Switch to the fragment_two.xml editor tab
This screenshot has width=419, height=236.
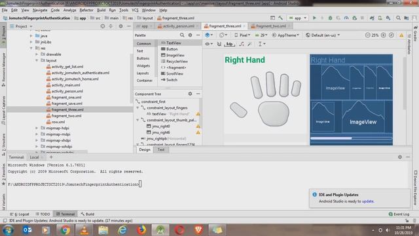click(x=270, y=26)
